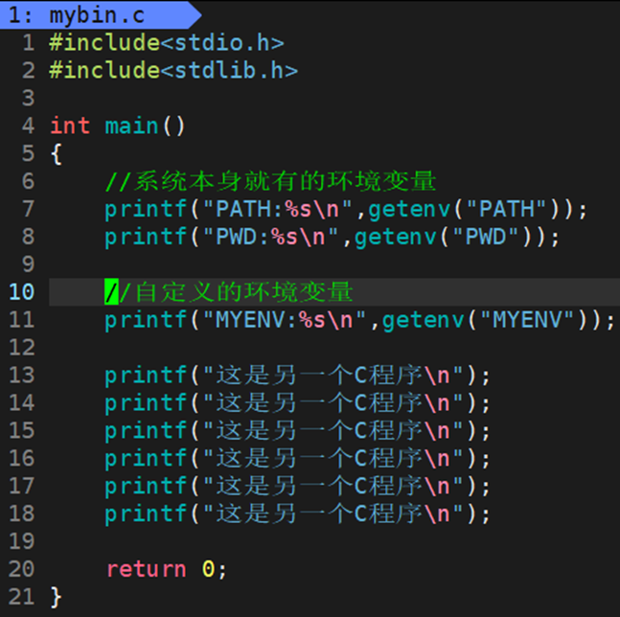Screen dimensions: 620x617
Task: Click the printf word on line 7
Action: coord(146,209)
